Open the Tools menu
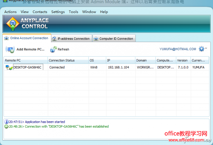213x145 pixels. pos(73,12)
